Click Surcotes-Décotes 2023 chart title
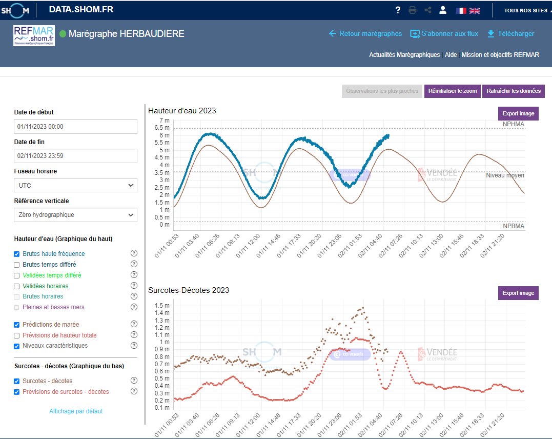 189,290
